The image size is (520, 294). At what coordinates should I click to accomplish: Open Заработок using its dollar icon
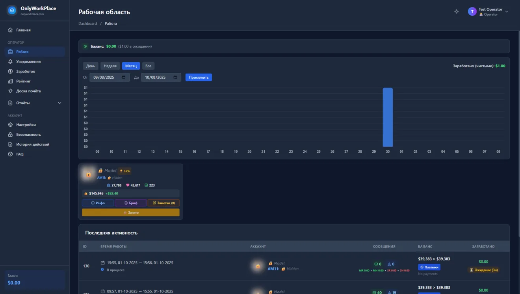[x=10, y=72]
